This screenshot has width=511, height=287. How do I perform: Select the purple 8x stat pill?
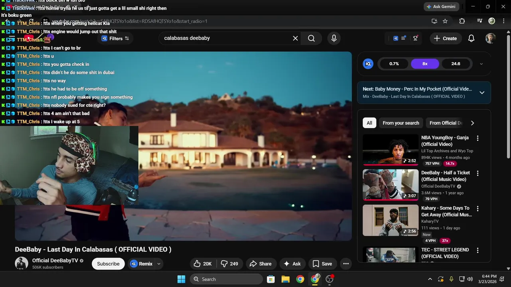pos(425,64)
